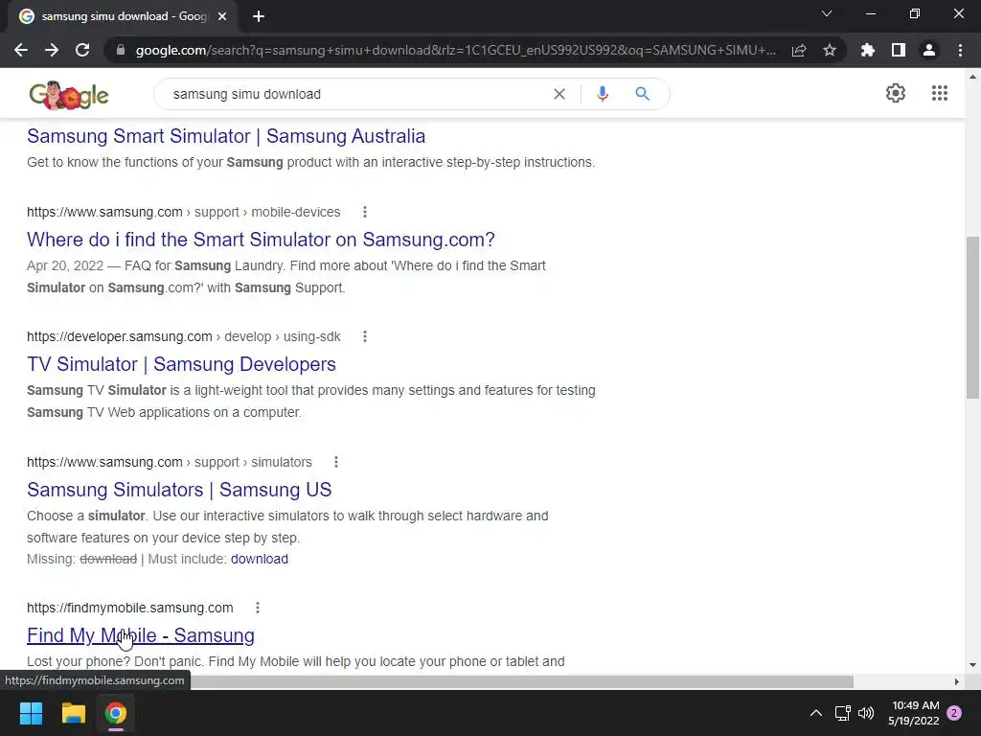The width and height of the screenshot is (981, 736).
Task: Open network status in system tray
Action: click(x=843, y=713)
